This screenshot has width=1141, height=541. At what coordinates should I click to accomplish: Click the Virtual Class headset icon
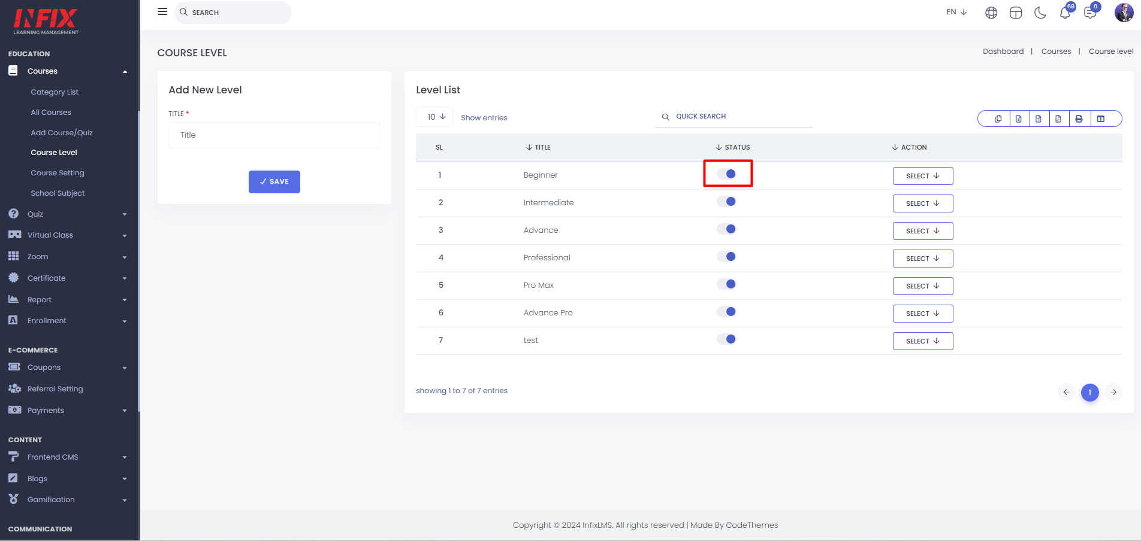click(x=14, y=235)
